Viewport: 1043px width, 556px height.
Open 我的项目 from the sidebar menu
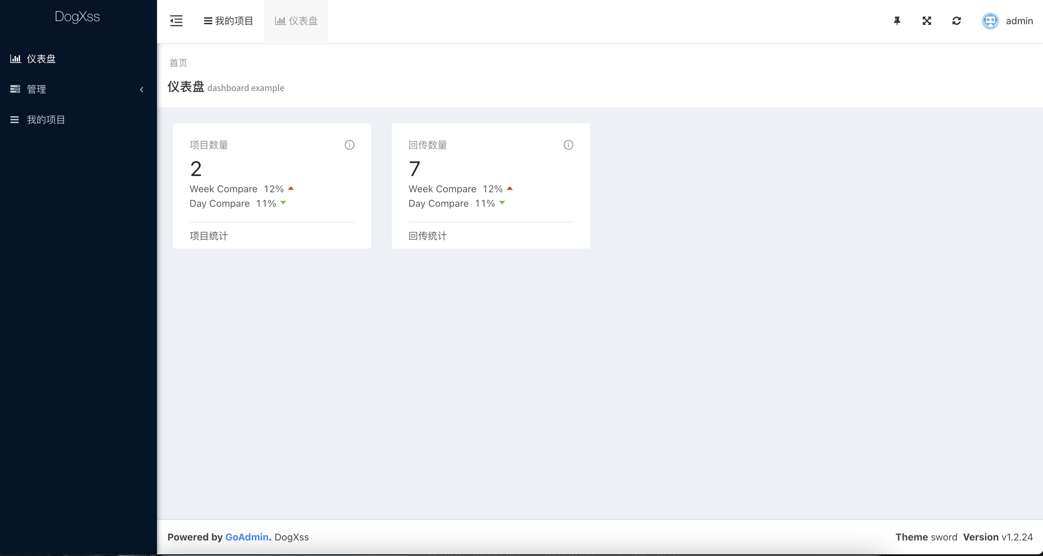46,120
